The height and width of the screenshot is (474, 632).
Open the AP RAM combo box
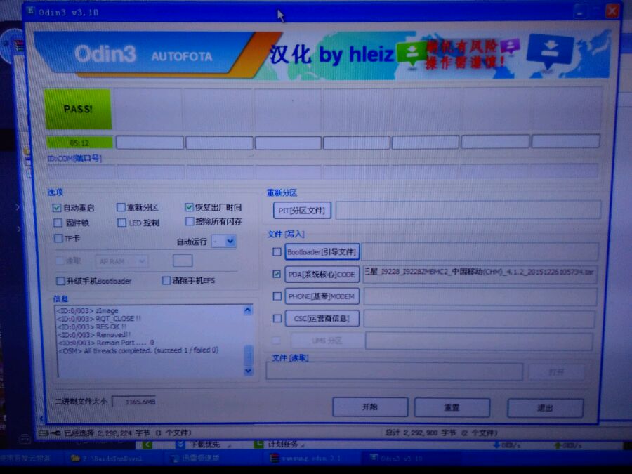click(x=121, y=261)
